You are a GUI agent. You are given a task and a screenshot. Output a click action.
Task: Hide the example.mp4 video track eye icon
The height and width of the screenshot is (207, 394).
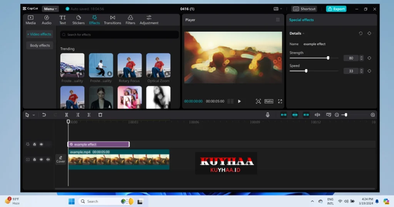point(41,159)
